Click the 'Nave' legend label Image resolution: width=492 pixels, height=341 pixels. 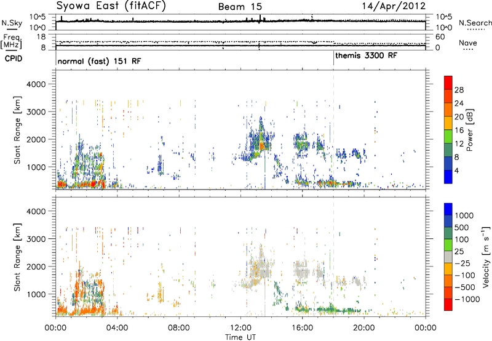click(467, 43)
